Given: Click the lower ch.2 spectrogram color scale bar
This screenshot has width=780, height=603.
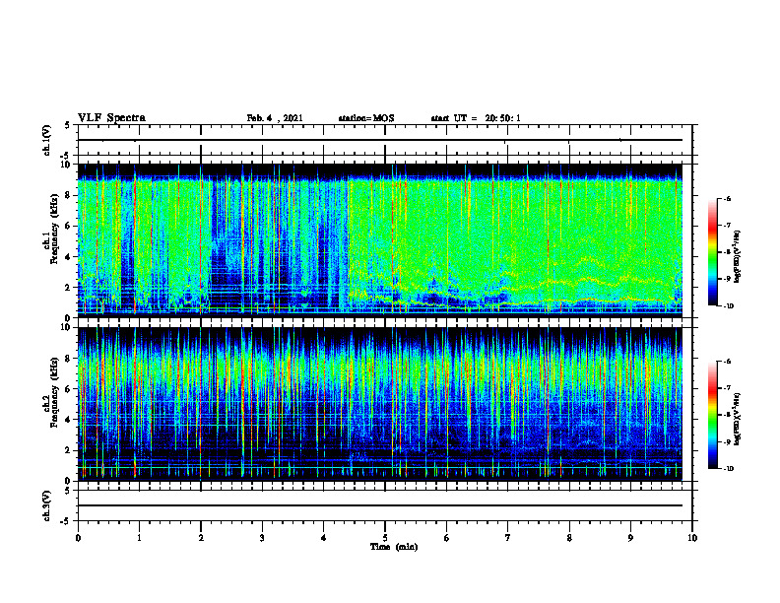Looking at the screenshot, I should click(712, 415).
